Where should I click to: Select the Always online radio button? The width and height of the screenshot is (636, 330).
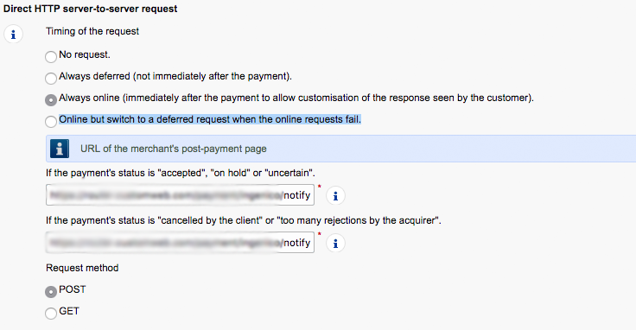tap(51, 100)
